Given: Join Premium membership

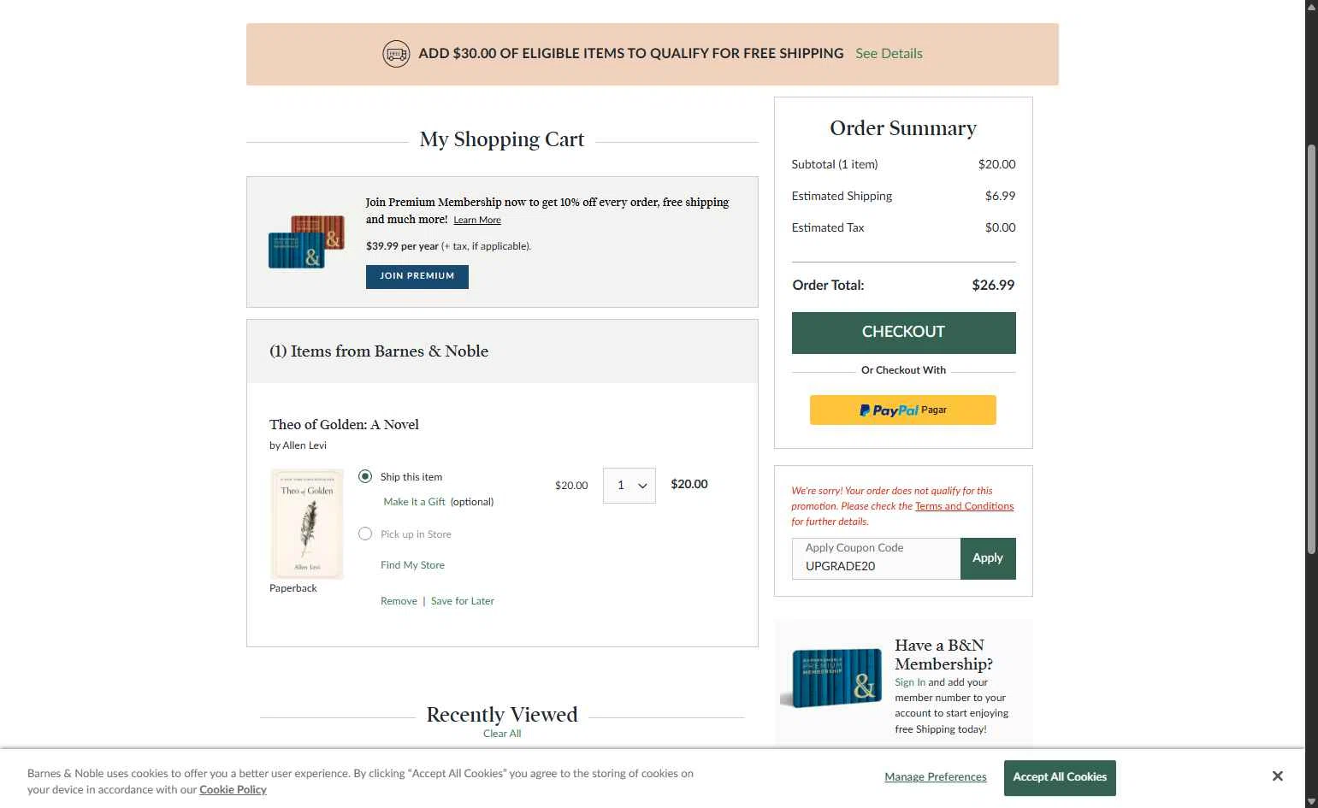Looking at the screenshot, I should tap(417, 276).
